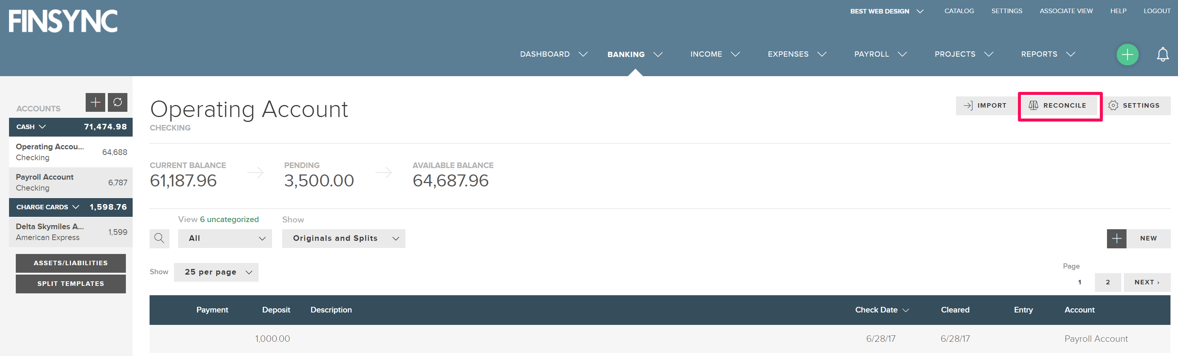This screenshot has height=356, width=1178.
Task: Go to page 2
Action: coord(1108,282)
